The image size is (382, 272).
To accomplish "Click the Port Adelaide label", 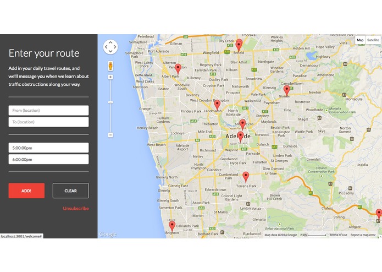I will (x=158, y=51).
